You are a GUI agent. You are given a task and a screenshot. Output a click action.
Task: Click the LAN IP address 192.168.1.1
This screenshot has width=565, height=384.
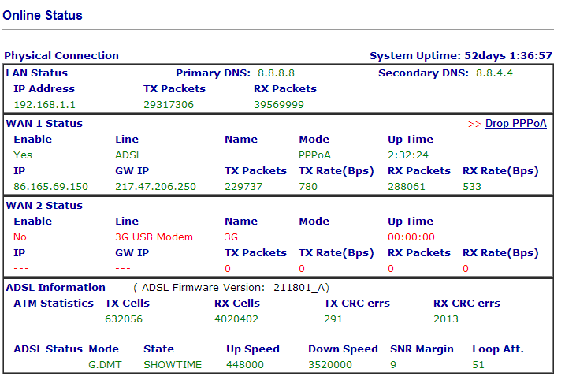45,105
